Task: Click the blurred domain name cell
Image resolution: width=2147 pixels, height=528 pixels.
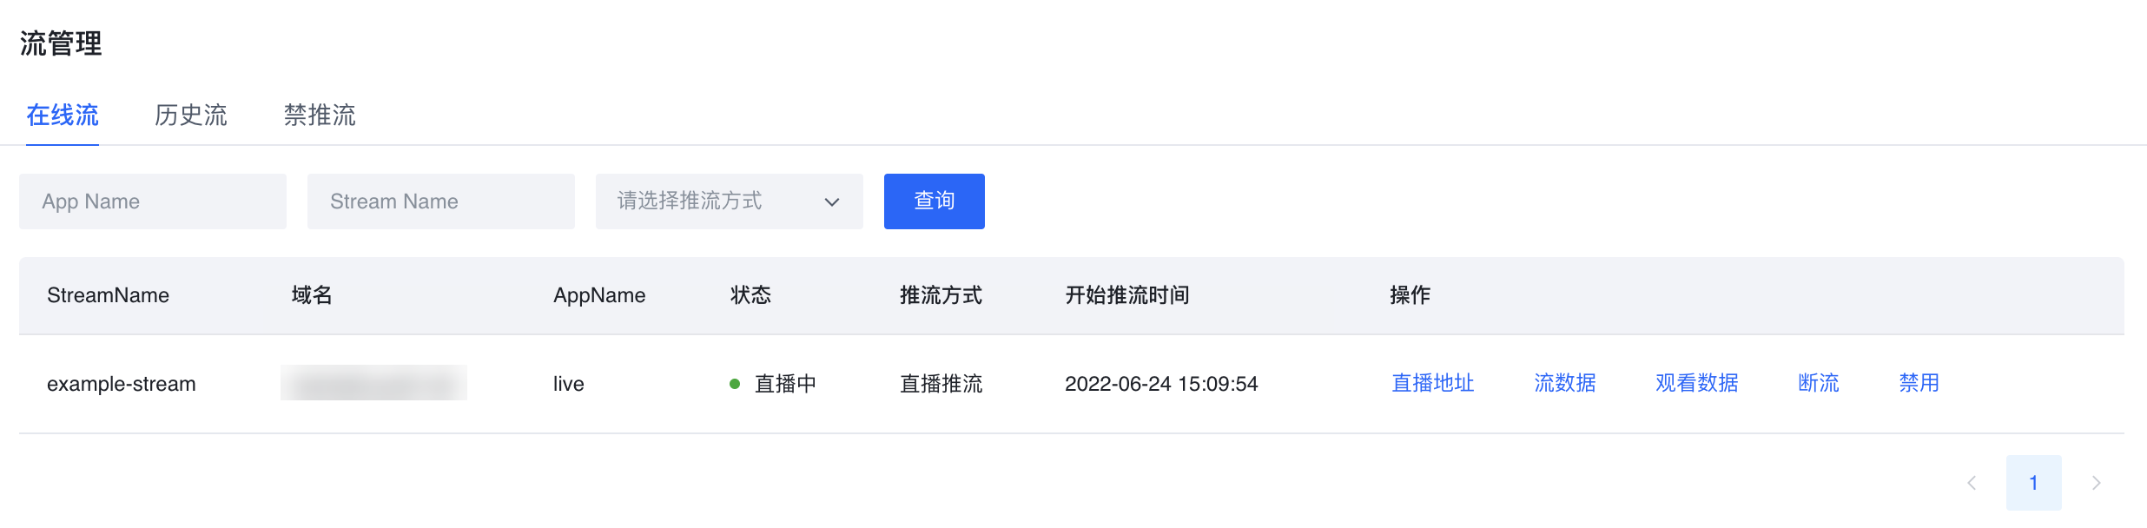Action: click(373, 383)
